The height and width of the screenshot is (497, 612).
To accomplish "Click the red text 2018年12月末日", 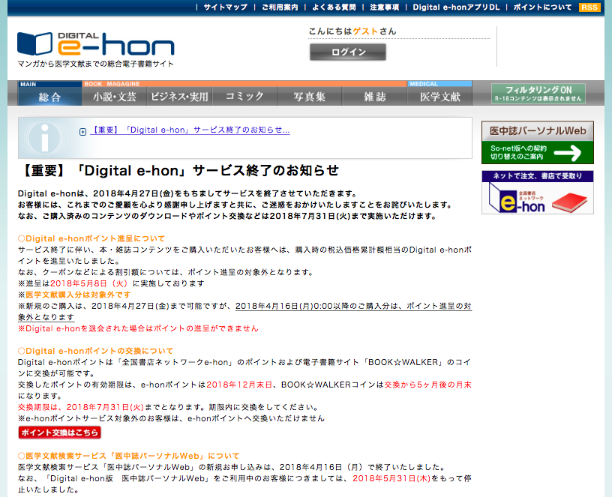I will [239, 385].
